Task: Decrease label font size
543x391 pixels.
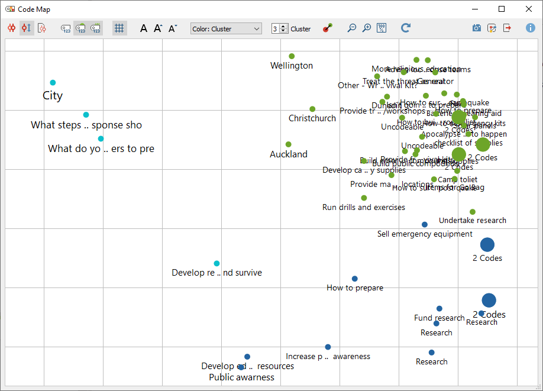Action: (x=173, y=28)
